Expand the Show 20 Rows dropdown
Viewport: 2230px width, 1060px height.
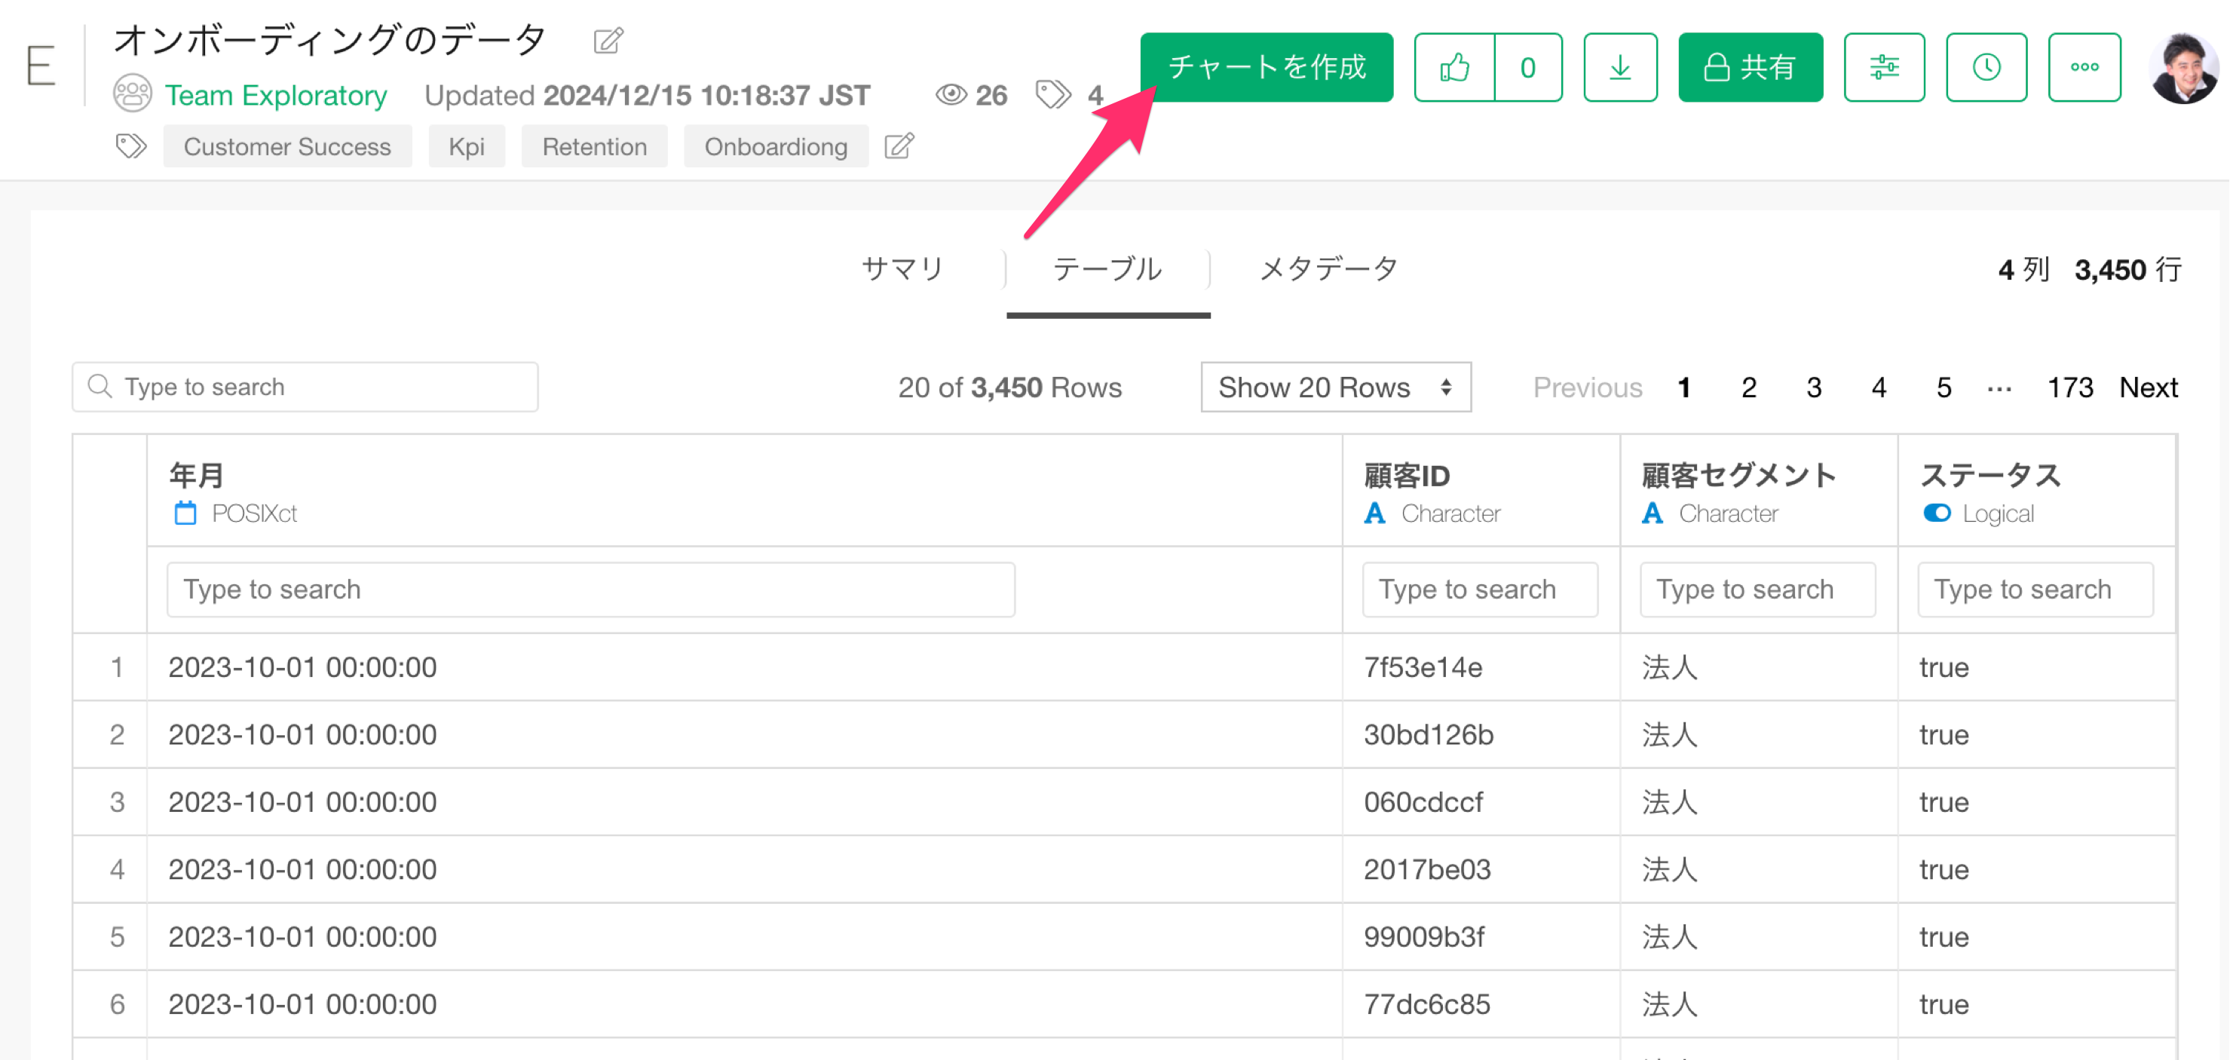click(1335, 387)
